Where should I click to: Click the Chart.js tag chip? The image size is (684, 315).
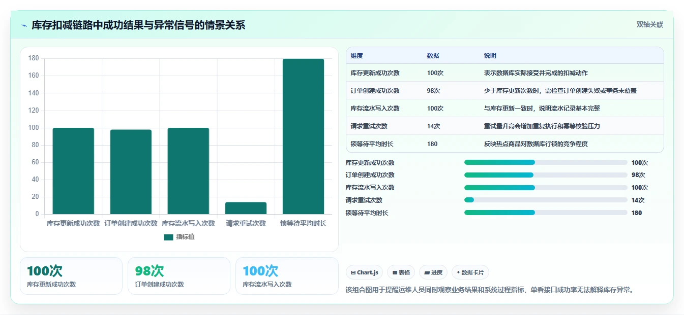[365, 272]
